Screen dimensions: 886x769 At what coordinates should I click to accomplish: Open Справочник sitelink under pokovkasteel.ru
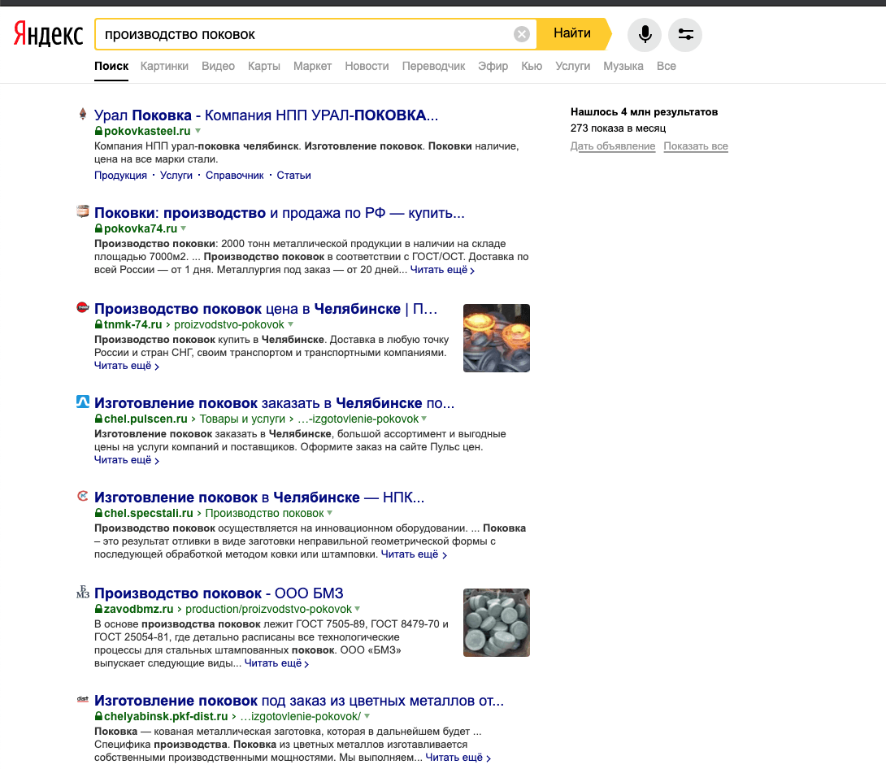tap(234, 175)
